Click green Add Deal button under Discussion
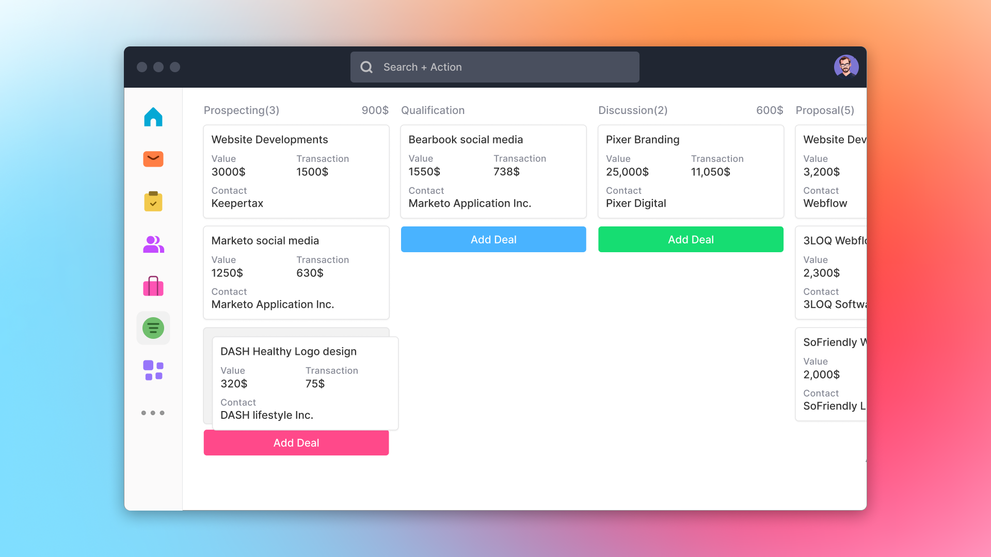 691,239
